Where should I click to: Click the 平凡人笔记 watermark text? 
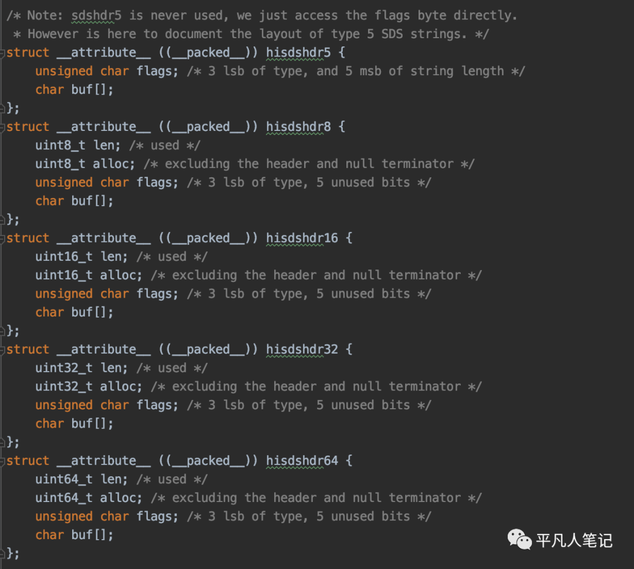[574, 540]
